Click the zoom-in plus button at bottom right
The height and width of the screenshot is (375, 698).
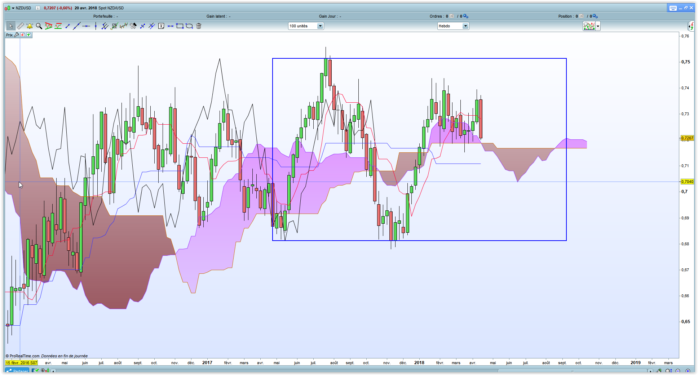688,371
